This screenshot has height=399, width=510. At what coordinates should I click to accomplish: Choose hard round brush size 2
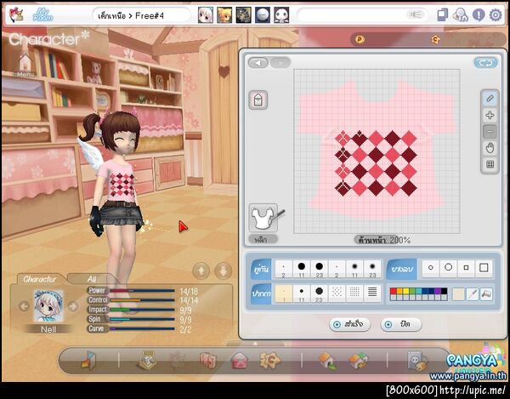(284, 269)
